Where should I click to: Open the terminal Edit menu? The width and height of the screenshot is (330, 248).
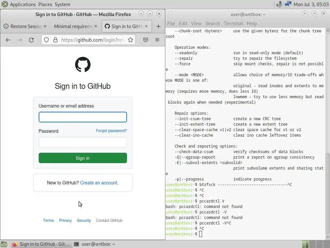click(x=183, y=23)
